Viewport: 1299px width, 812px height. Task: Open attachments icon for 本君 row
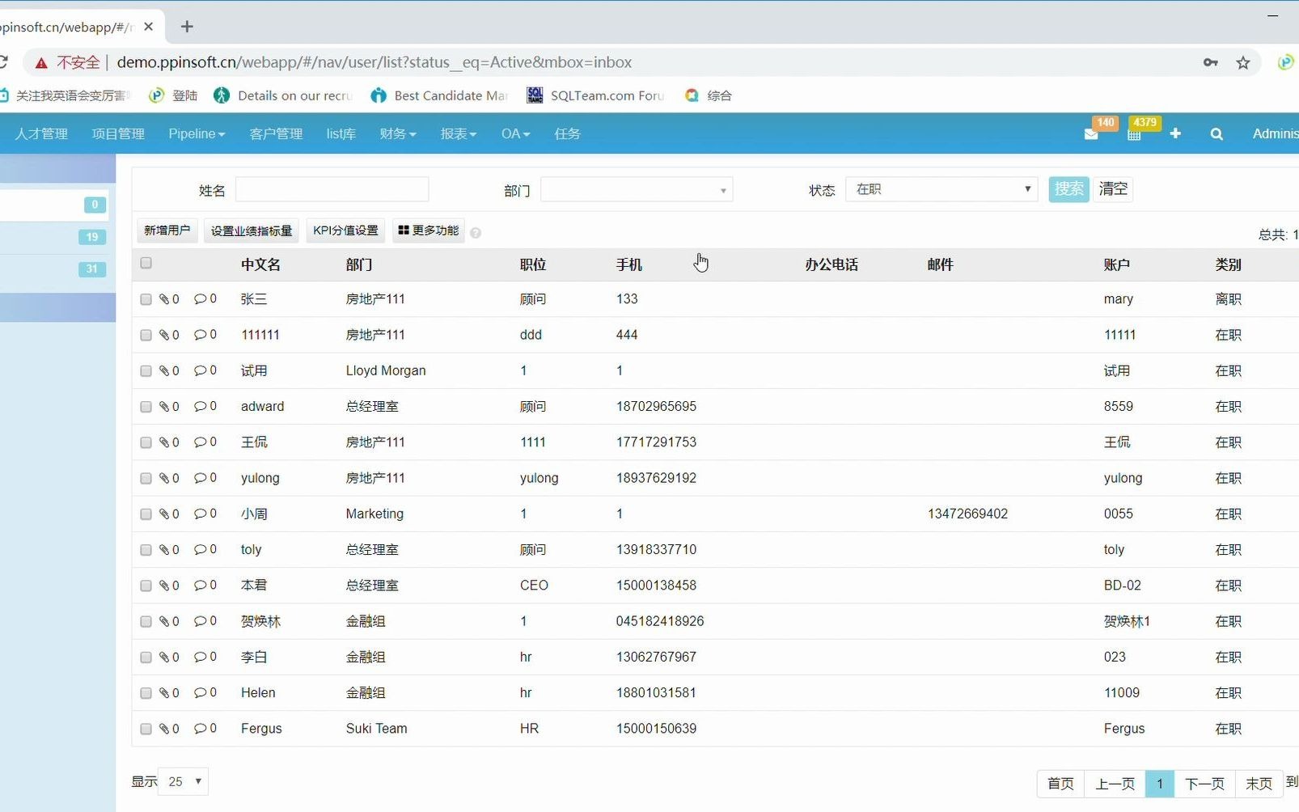pos(164,586)
